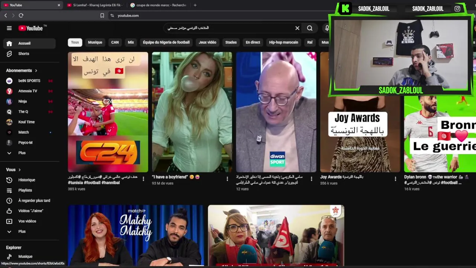
Task: Click the search magnifier button
Action: pyautogui.click(x=310, y=28)
